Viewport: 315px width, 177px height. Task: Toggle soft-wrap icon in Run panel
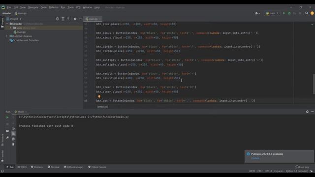[13, 128]
